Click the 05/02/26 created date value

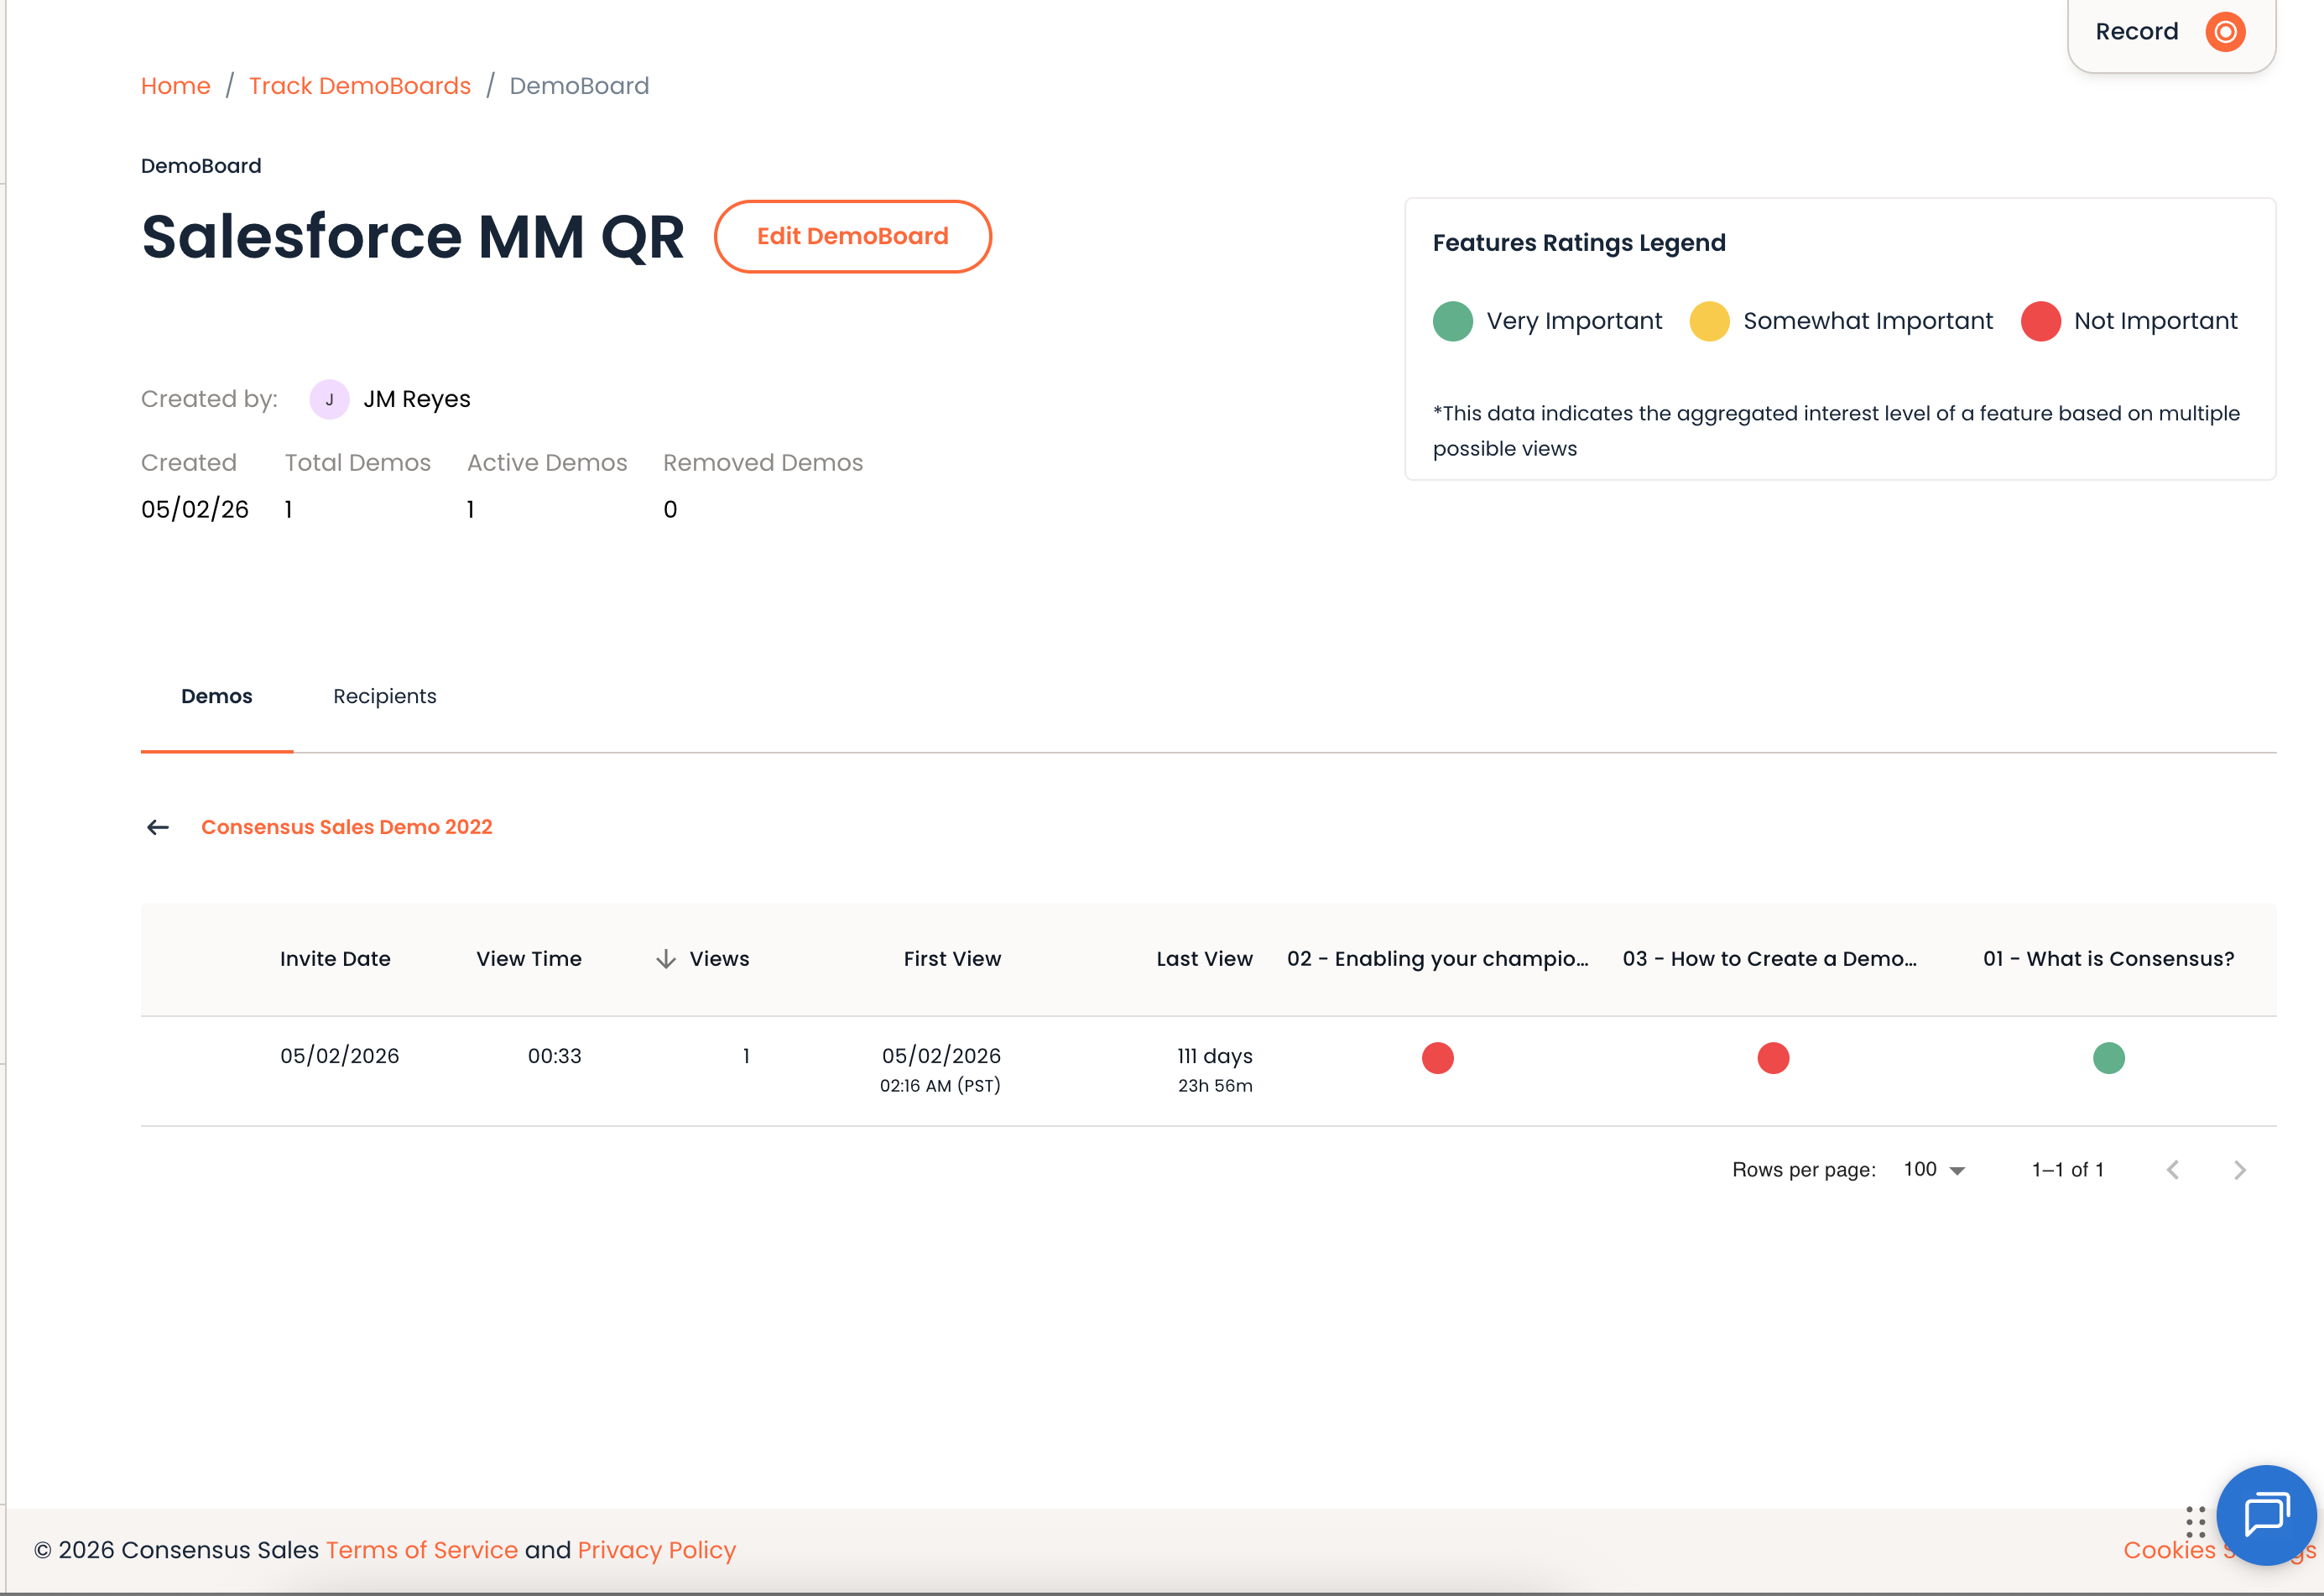[x=195, y=510]
